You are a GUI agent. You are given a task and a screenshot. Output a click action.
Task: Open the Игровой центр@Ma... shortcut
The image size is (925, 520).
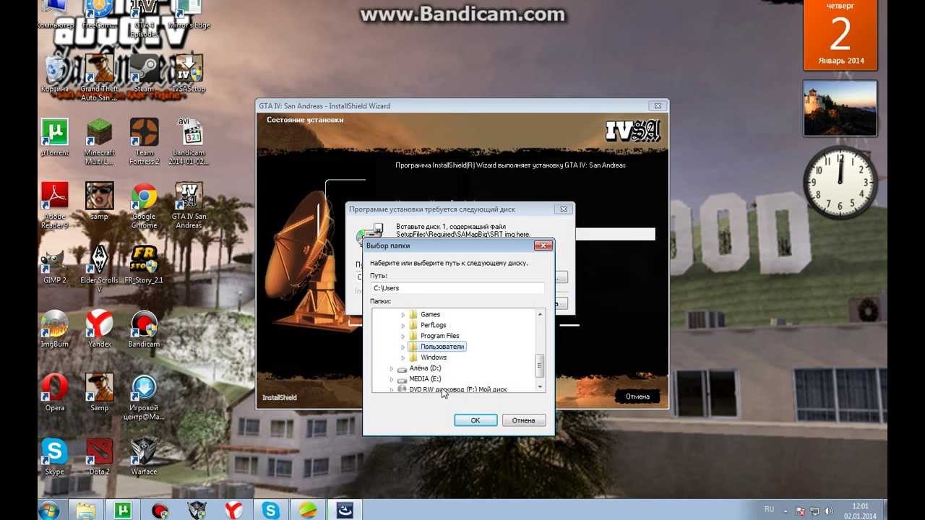(x=144, y=396)
